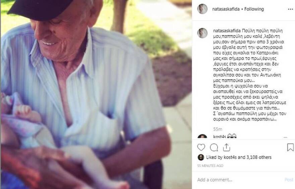The width and height of the screenshot is (295, 189).
Task: Click the Post comment button
Action: tap(289, 180)
